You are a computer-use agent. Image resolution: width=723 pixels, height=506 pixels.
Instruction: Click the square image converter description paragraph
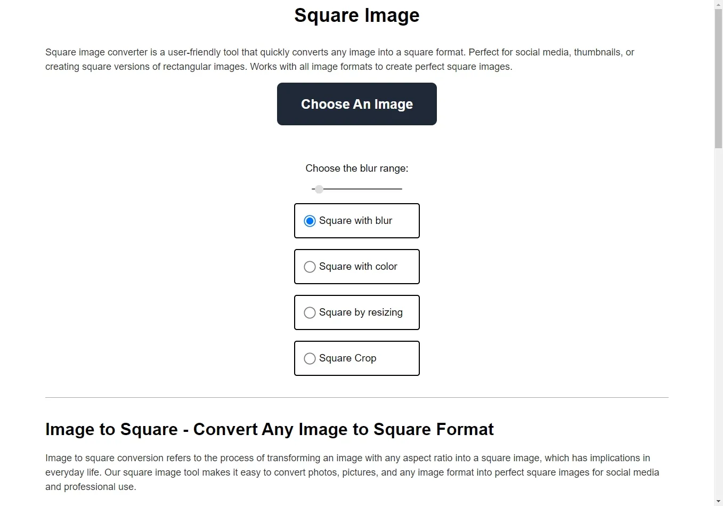340,59
